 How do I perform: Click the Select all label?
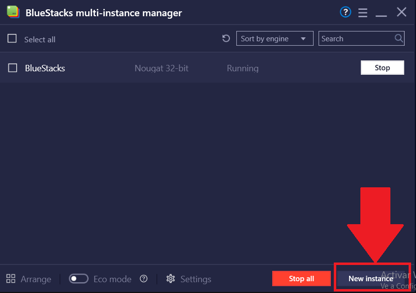(40, 39)
